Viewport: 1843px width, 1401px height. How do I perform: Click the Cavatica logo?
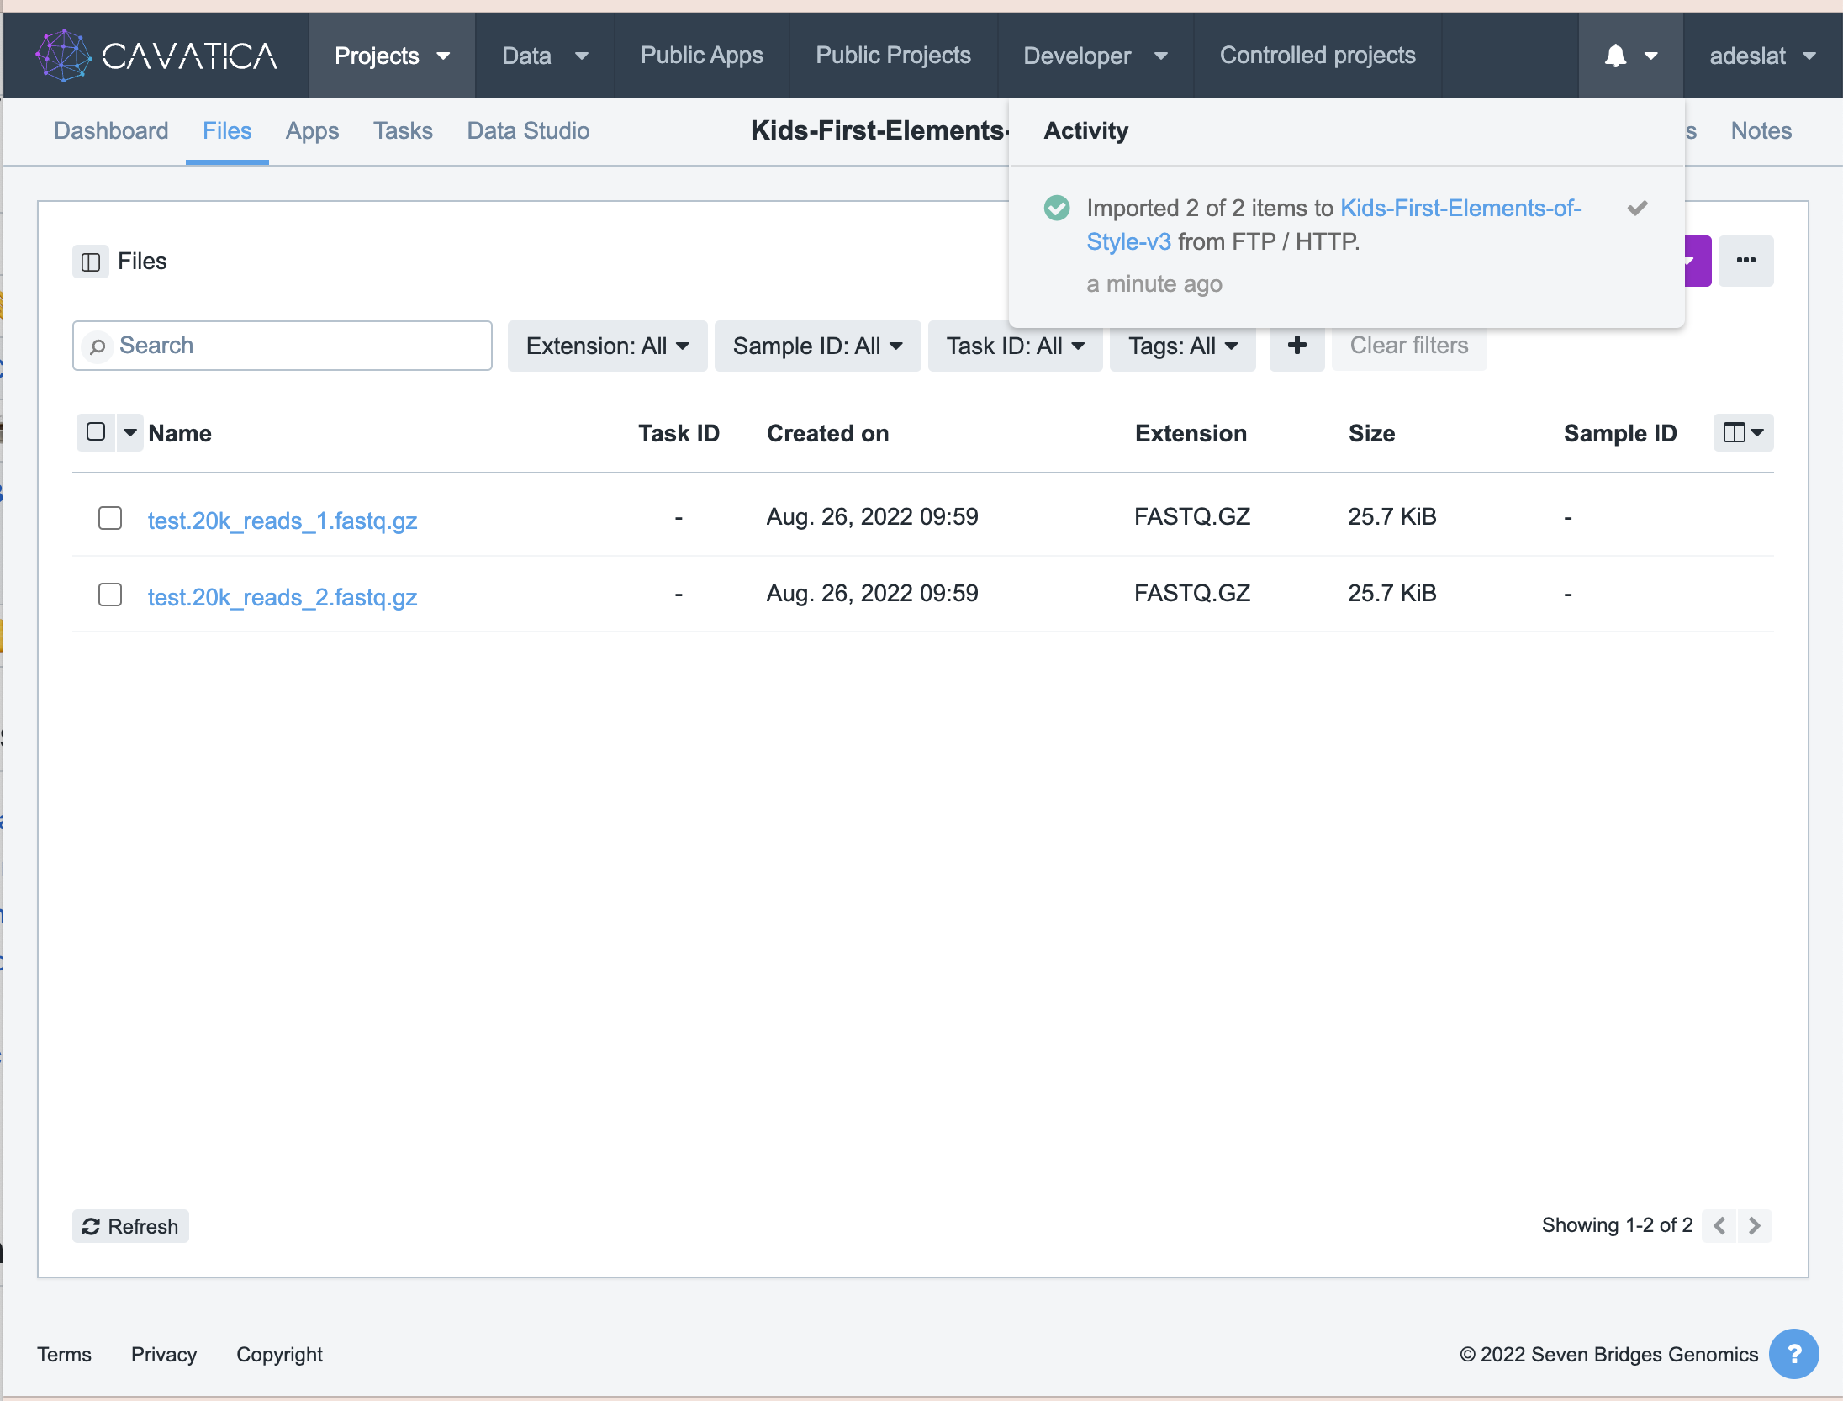click(x=156, y=56)
